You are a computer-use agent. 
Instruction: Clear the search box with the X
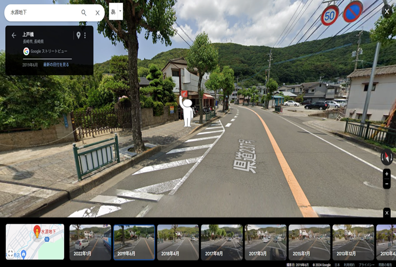[x=98, y=13]
